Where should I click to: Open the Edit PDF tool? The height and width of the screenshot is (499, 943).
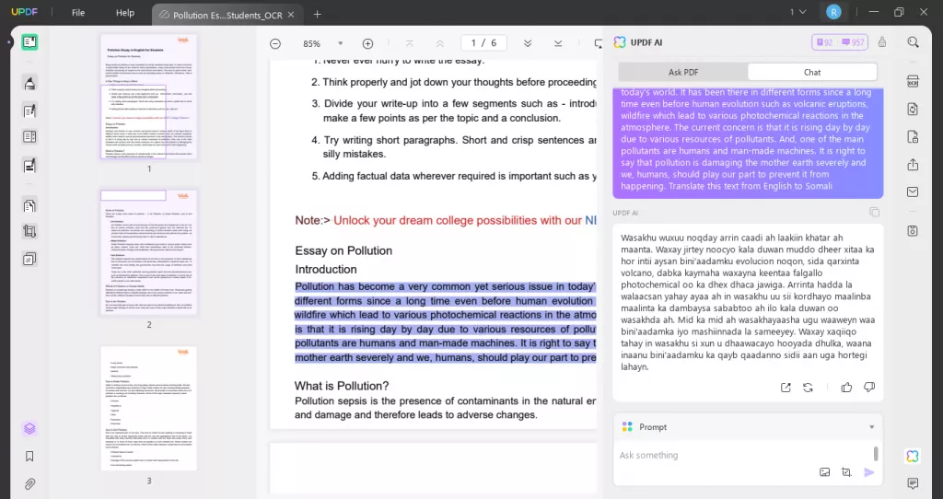tap(29, 110)
